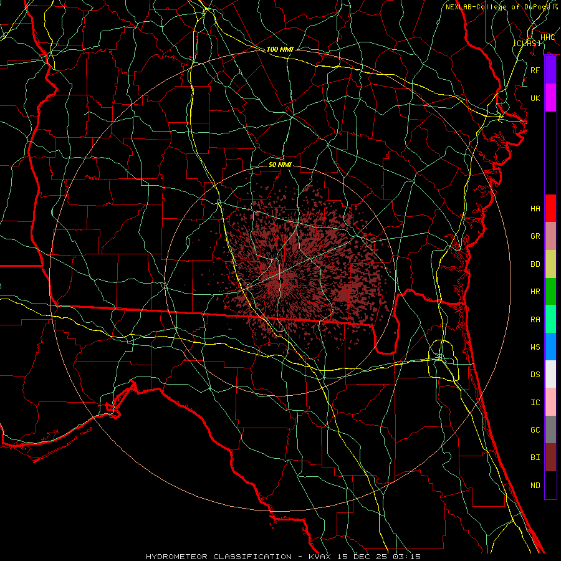Click the KVAX radar site center point
This screenshot has width=561, height=561.
pos(281,281)
